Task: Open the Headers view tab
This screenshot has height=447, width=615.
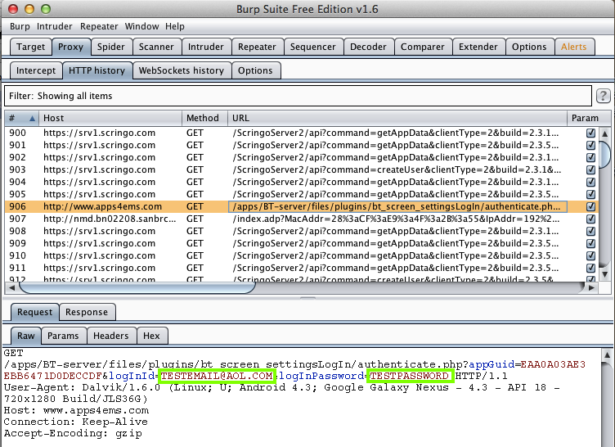Action: [110, 336]
